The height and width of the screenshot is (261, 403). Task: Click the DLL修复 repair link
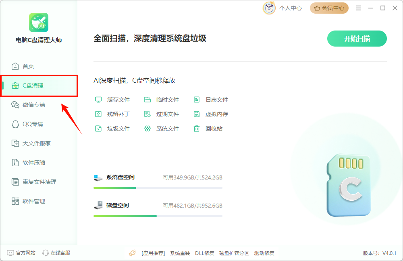(x=205, y=253)
